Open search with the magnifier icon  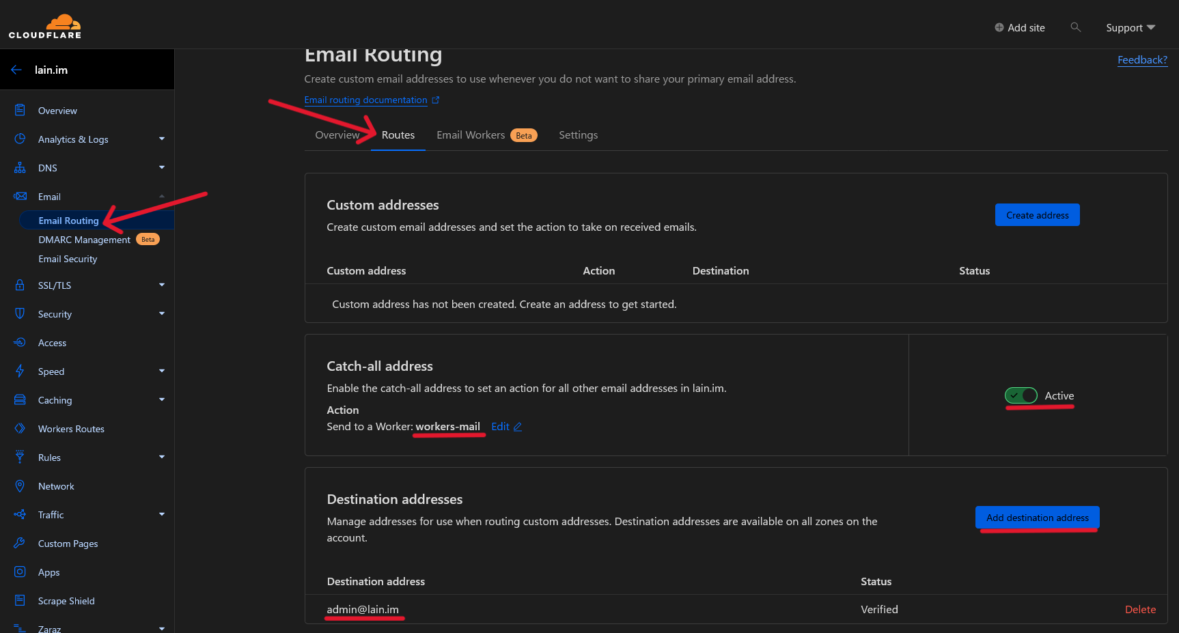(1075, 27)
